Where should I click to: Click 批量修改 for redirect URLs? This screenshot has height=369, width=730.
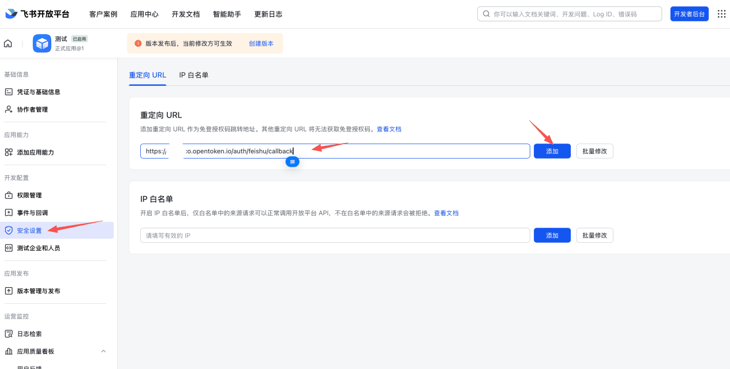[595, 151]
